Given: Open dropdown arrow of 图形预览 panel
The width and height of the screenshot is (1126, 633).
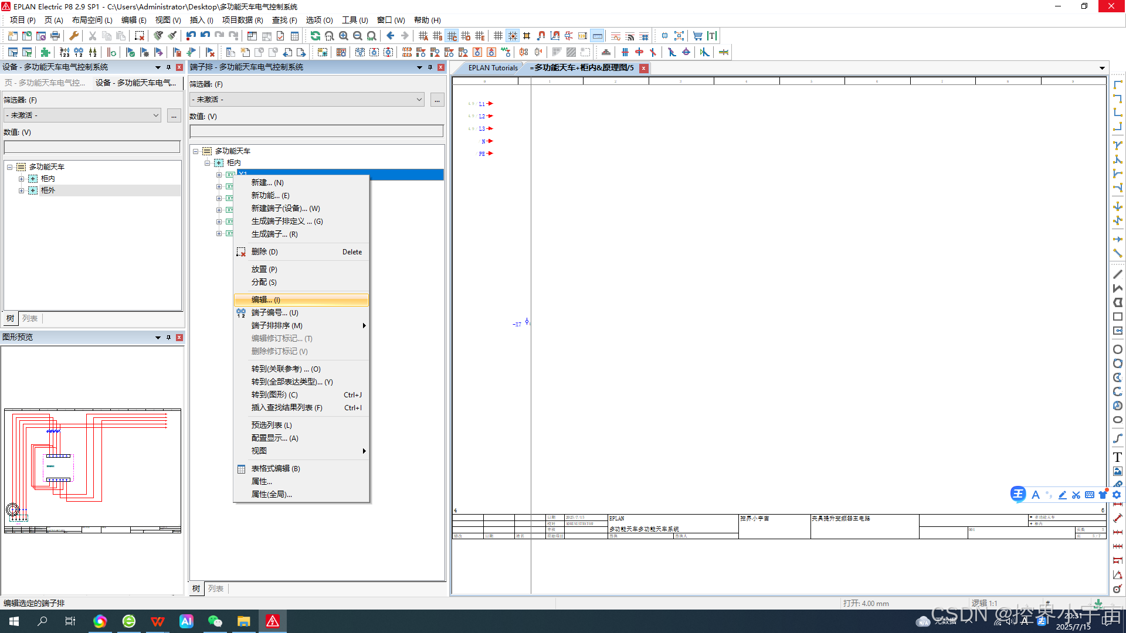Looking at the screenshot, I should 158,338.
